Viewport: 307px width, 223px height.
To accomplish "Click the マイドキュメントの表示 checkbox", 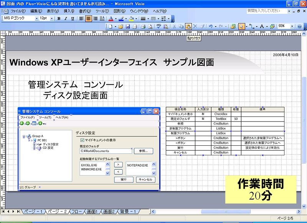I will click(82, 140).
